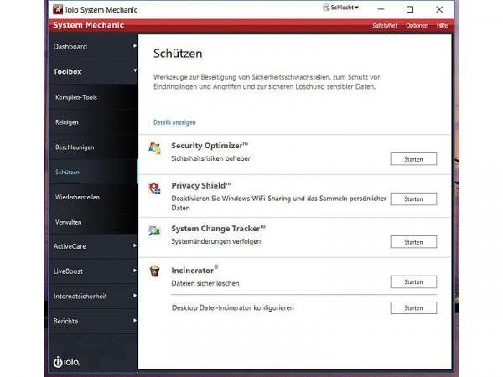The width and height of the screenshot is (503, 377).
Task: Click the Incinerator trash can icon
Action: tap(154, 271)
